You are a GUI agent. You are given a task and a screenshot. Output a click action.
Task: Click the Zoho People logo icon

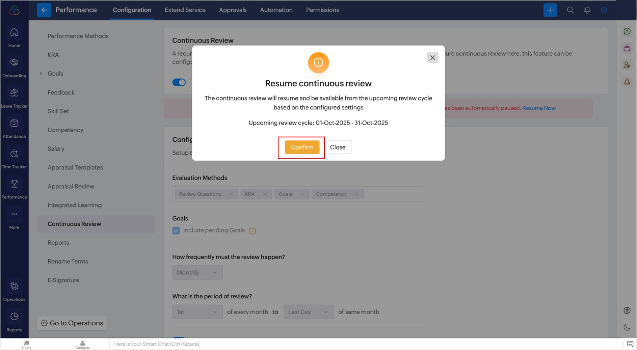click(14, 10)
